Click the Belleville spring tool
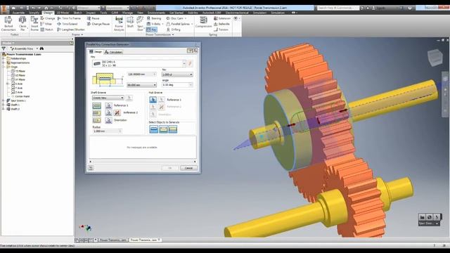The height and width of the screenshot is (253, 450). 222,24
